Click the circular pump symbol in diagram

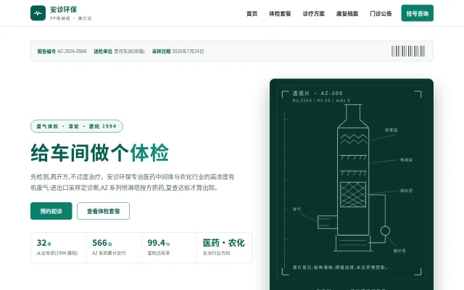[385, 231]
